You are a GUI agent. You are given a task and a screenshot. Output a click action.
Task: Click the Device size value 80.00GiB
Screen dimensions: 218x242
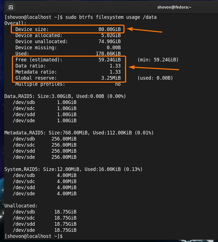pyautogui.click(x=110, y=29)
